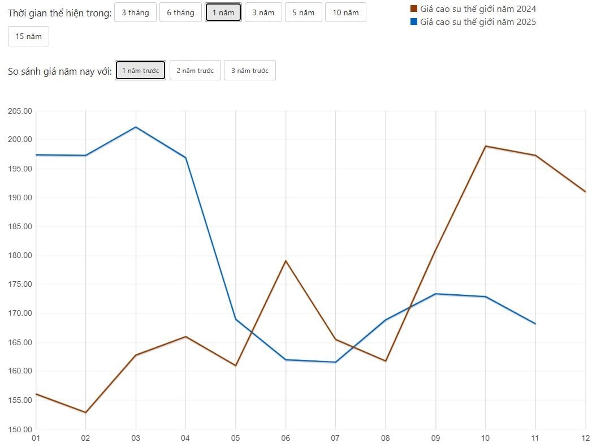Click the 2024 lowest point at month 02
The width and height of the screenshot is (601, 447).
click(x=85, y=412)
